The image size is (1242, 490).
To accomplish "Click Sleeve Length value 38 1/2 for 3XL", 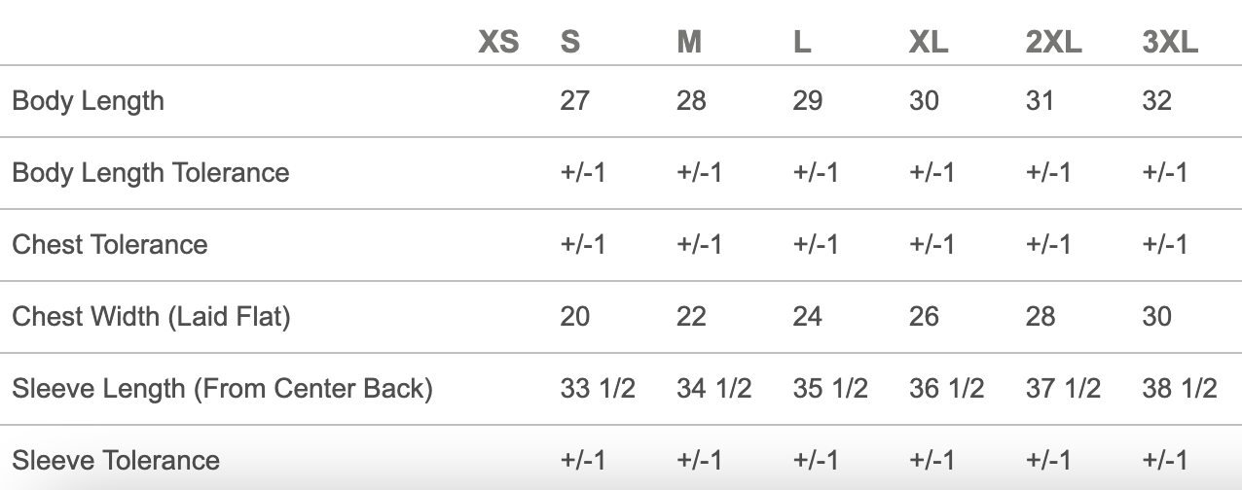I will 1180,389.
